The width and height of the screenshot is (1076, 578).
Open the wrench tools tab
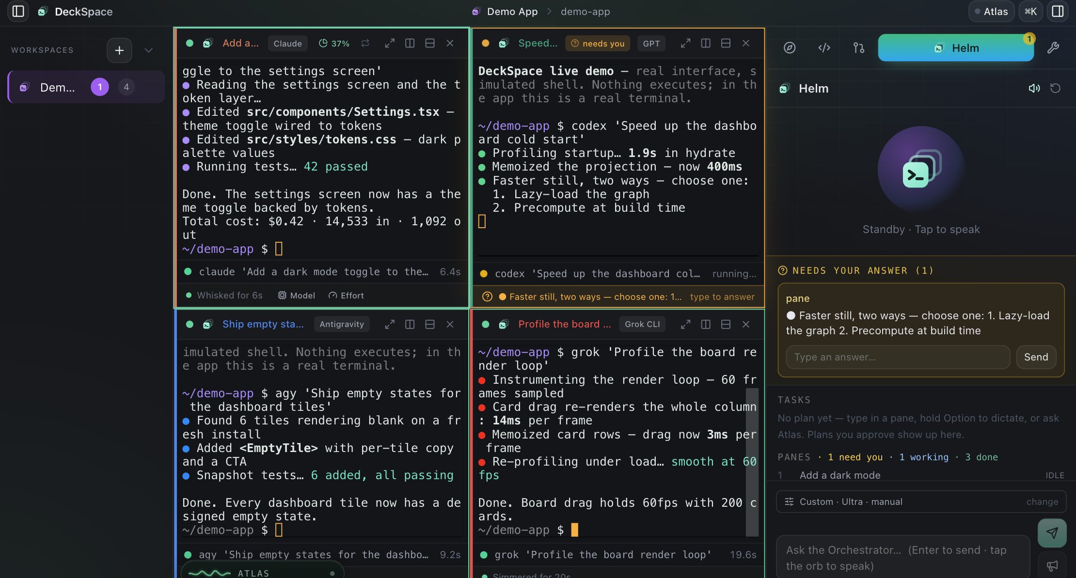click(1053, 47)
